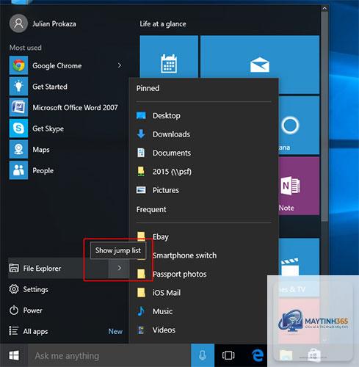Open the Smartphone switch folder

203,255
